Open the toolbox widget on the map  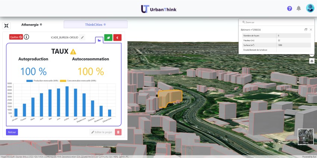pyautogui.click(x=312, y=61)
